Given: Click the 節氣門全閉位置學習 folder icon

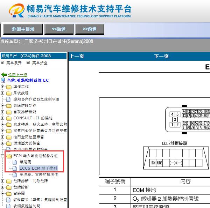Looking at the screenshot, I should pyautogui.click(x=9, y=131).
